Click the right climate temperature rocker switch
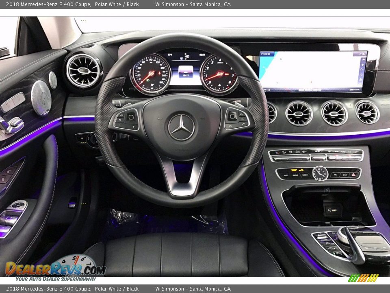The width and height of the screenshot is (390, 293). coord(345,158)
